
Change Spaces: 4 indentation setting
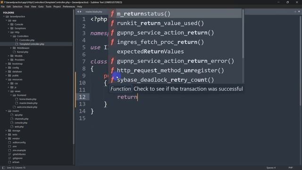coord(271,168)
